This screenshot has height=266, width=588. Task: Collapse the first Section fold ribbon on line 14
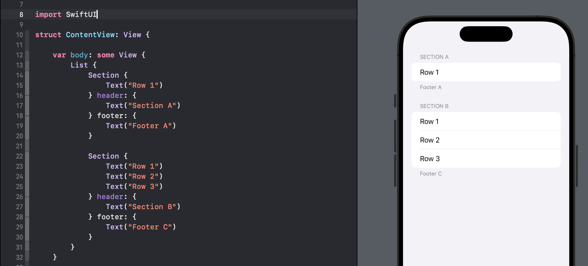[27, 75]
